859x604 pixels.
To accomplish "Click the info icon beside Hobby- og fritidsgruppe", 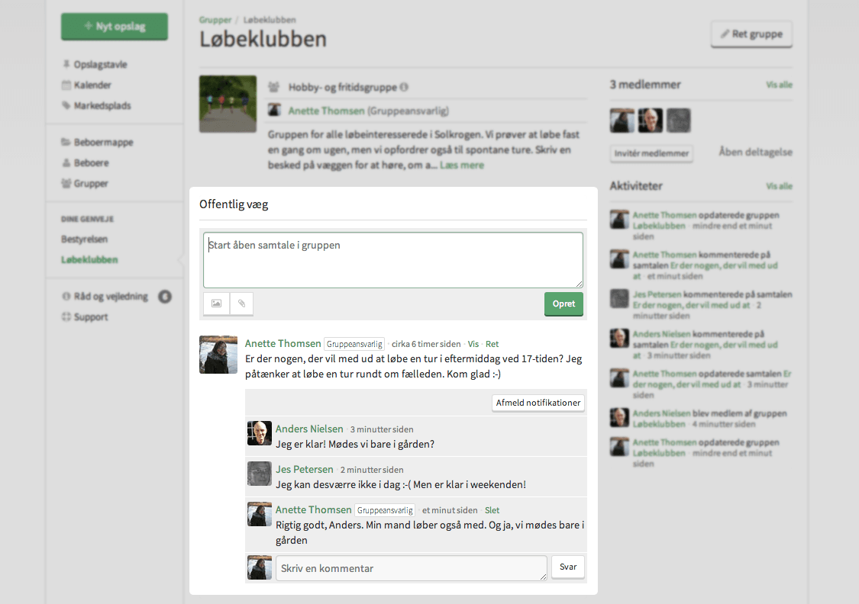I will coord(404,88).
